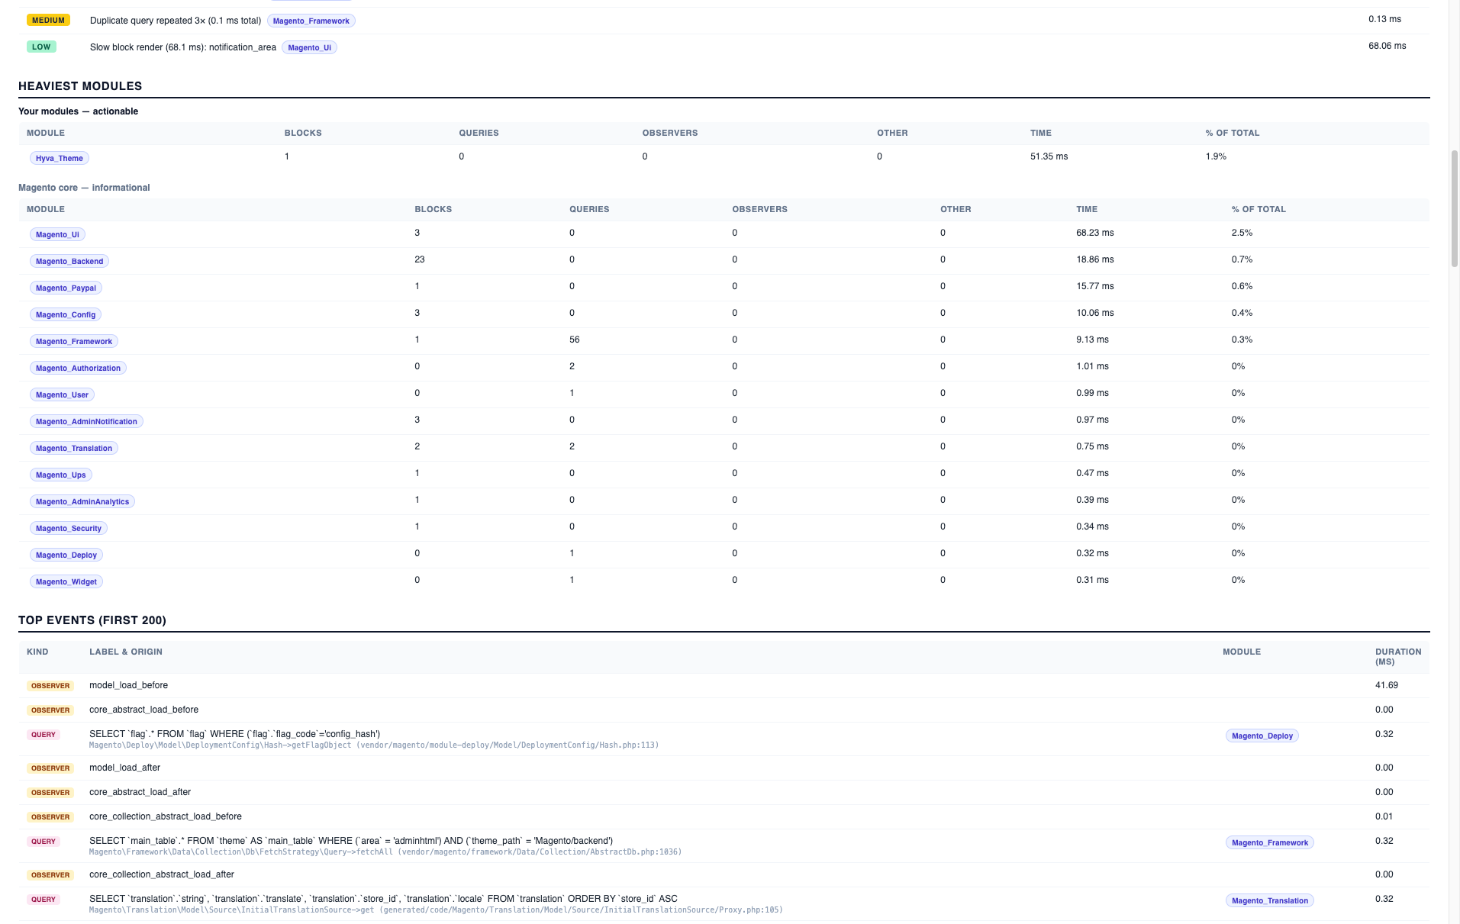This screenshot has height=924, width=1460.
Task: Click the 51.35 ms time value
Action: pyautogui.click(x=1049, y=156)
